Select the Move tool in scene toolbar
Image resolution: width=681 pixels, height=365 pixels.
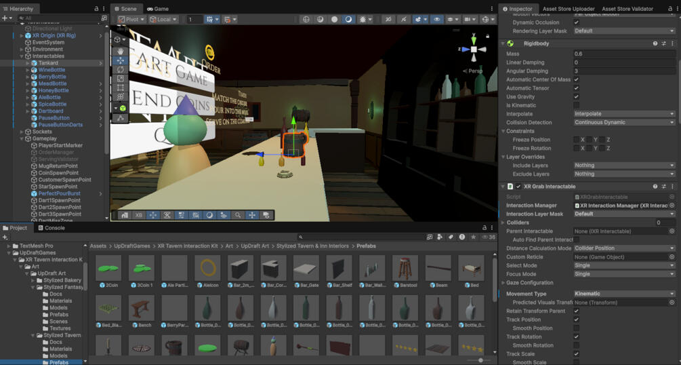pos(121,60)
